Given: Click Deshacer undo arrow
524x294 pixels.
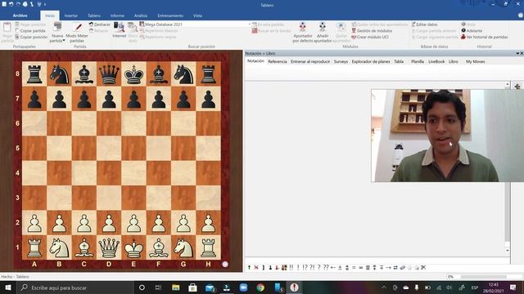Looking at the screenshot, I should tap(91, 24).
